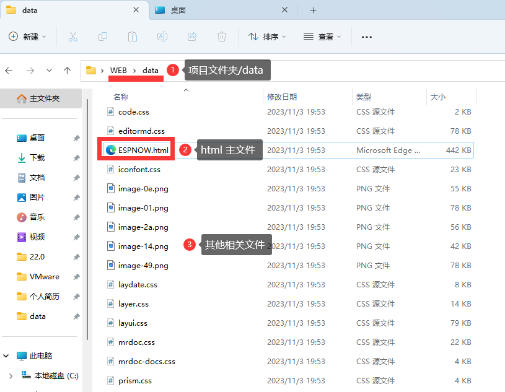Image resolution: width=505 pixels, height=392 pixels.
Task: Click the Cut scissors icon in toolbar
Action: coord(73,37)
